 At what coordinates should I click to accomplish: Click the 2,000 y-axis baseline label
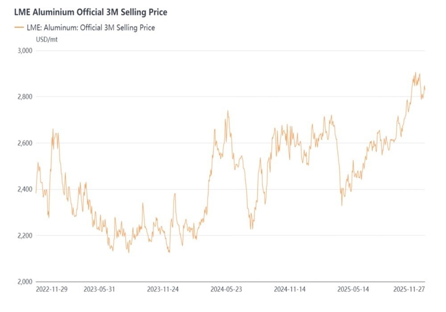(25, 282)
